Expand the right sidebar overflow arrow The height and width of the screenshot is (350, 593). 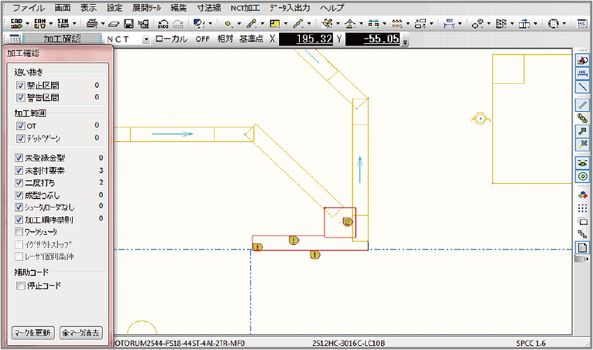[x=586, y=259]
